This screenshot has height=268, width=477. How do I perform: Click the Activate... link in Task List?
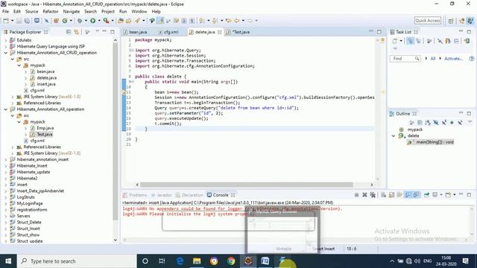[453, 59]
